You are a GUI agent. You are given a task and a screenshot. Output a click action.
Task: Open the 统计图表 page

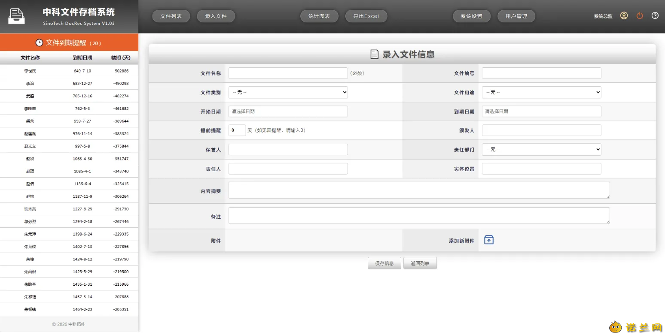tap(319, 16)
